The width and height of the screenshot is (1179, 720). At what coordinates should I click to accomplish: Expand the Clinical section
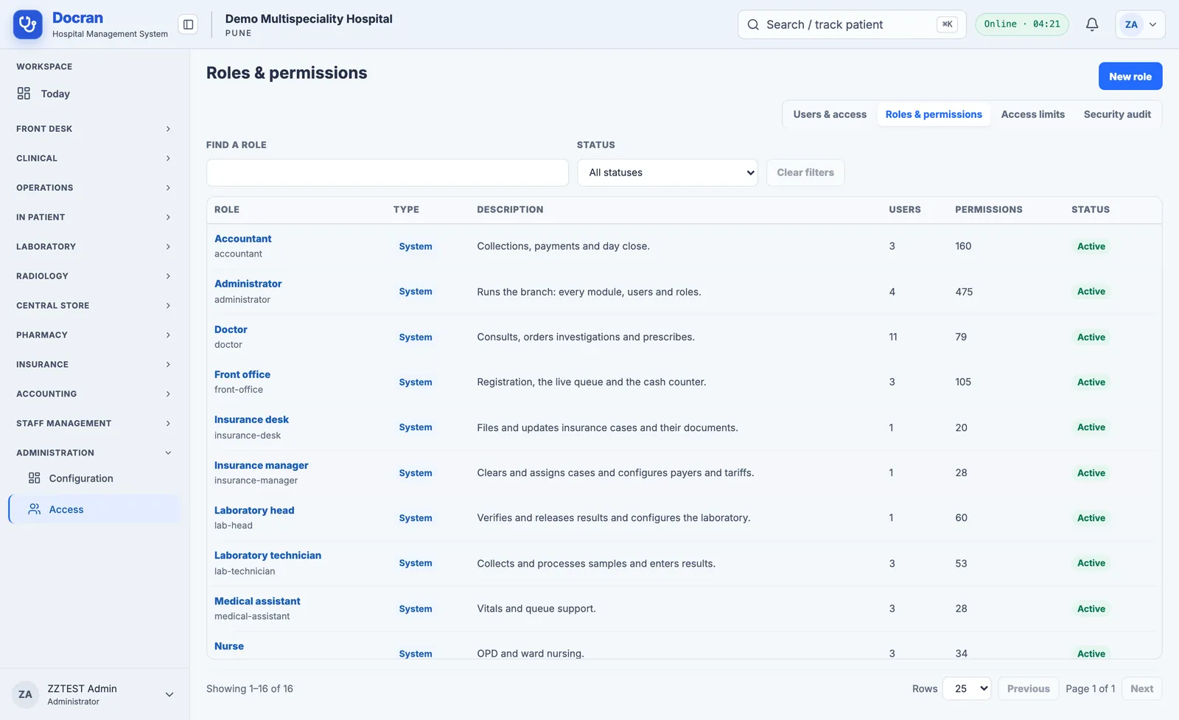click(94, 158)
